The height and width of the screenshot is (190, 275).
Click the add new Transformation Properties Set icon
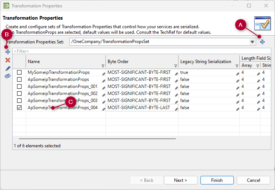(262, 42)
